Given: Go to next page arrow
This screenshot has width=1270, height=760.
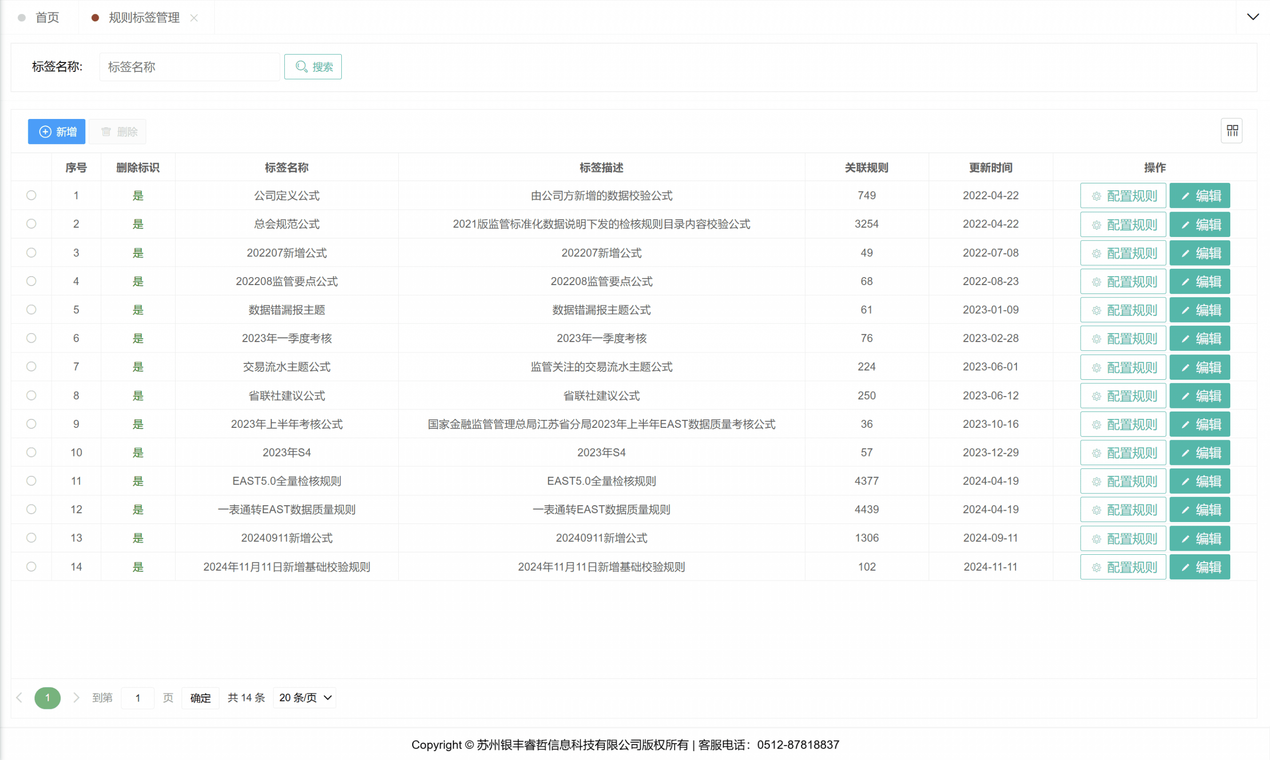Looking at the screenshot, I should [76, 698].
